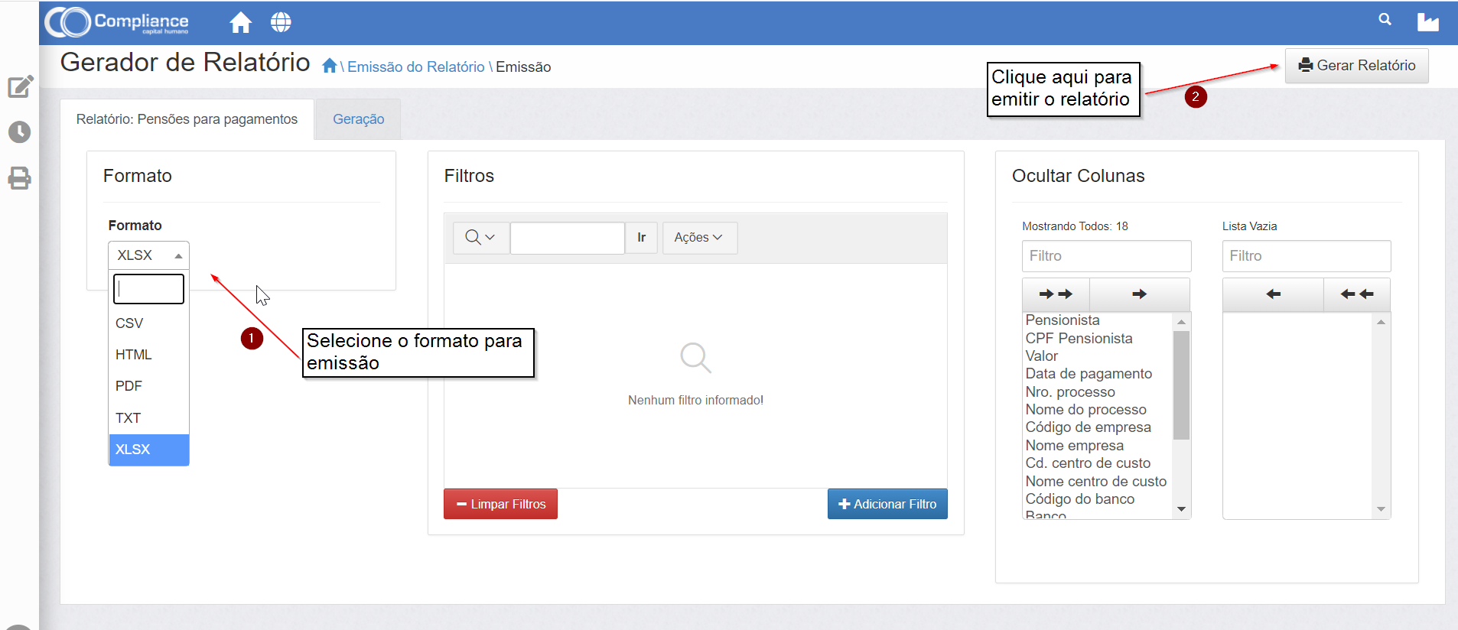Click column list scrollbar up arrow
The height and width of the screenshot is (630, 1458).
click(1181, 322)
